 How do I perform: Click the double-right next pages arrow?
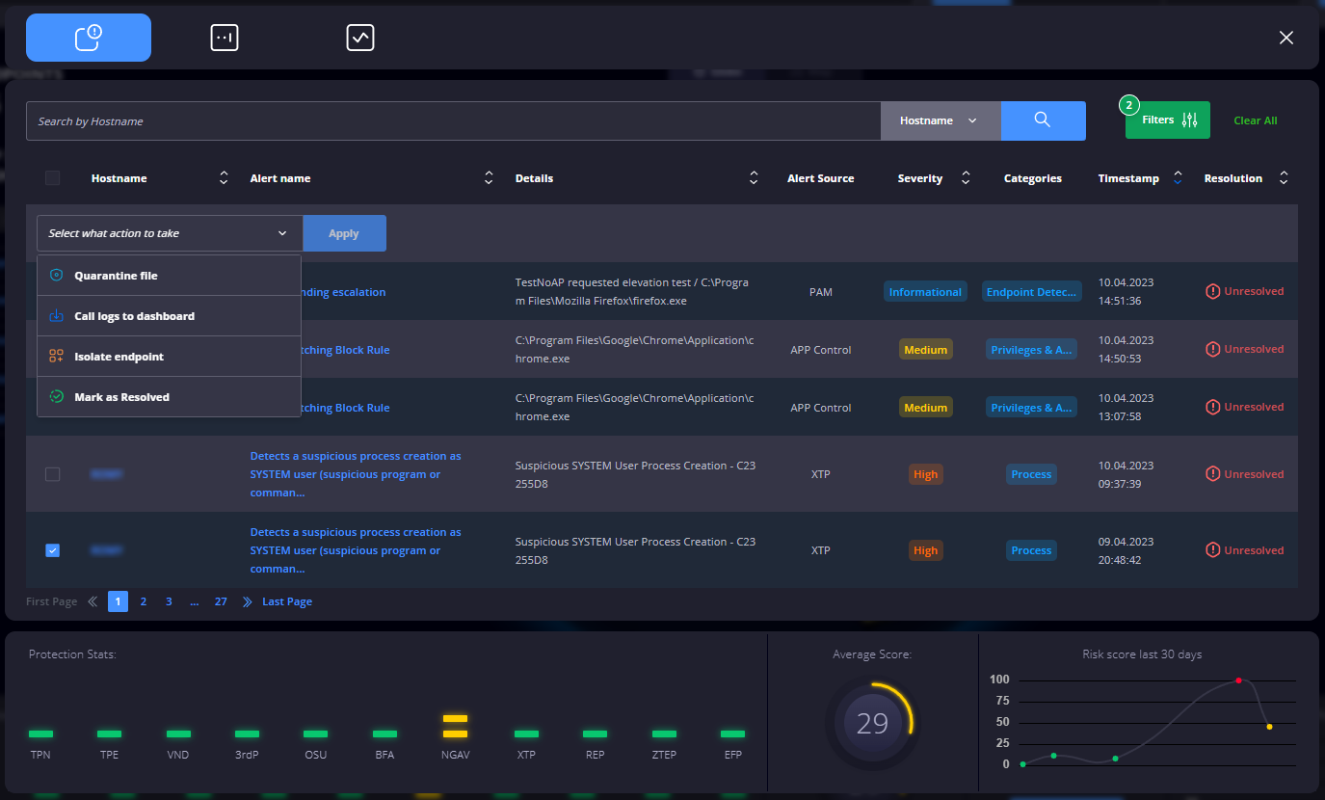tap(248, 601)
